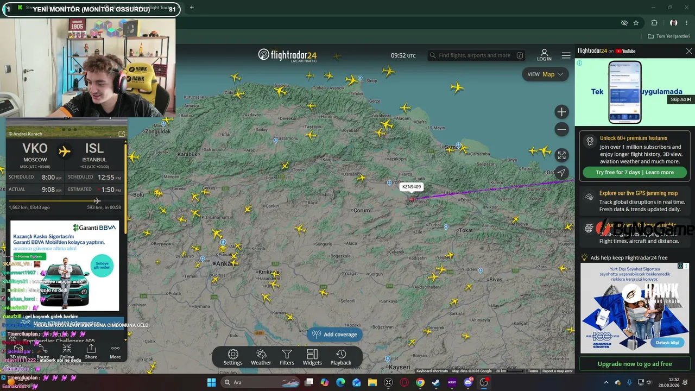
Task: Open the Windows Start menu
Action: pos(211,382)
